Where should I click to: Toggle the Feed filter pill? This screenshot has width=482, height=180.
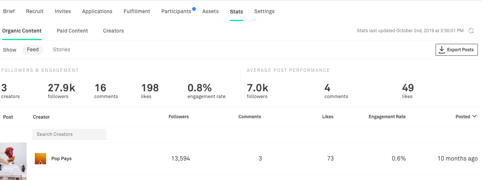(33, 50)
